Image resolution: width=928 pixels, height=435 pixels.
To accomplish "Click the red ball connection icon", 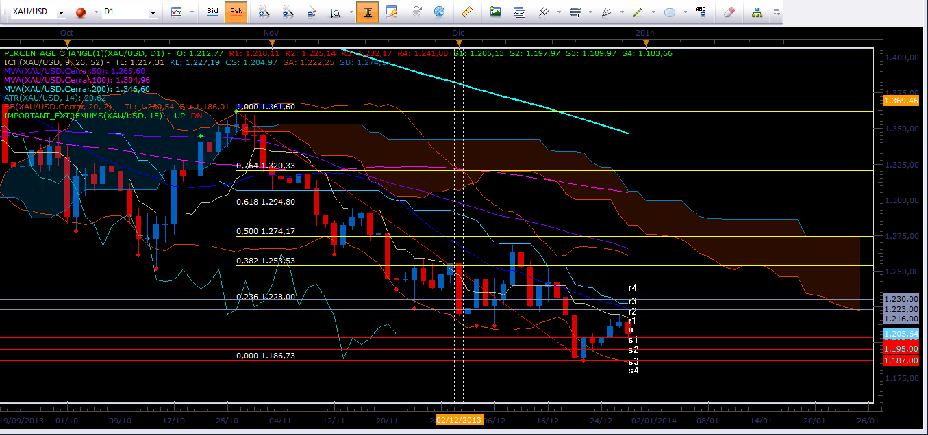I will 81,12.
